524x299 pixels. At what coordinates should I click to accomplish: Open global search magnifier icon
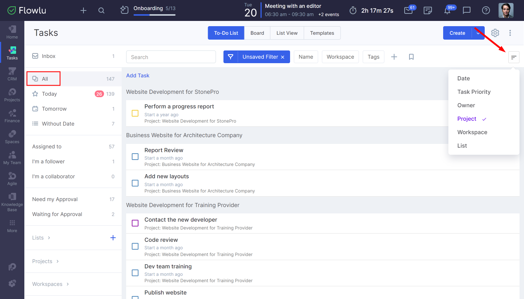[x=101, y=10]
